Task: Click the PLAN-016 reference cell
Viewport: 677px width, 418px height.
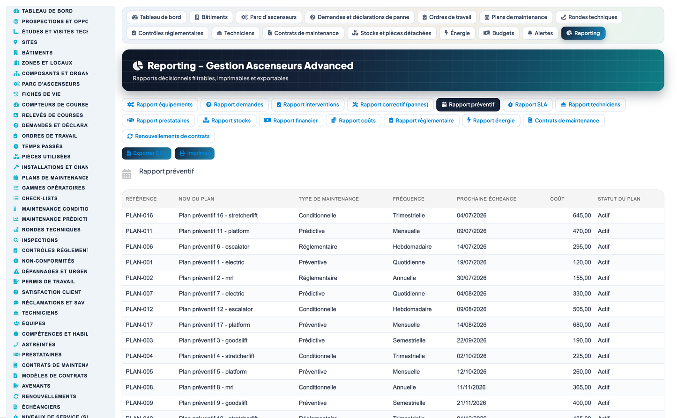Action: 139,216
